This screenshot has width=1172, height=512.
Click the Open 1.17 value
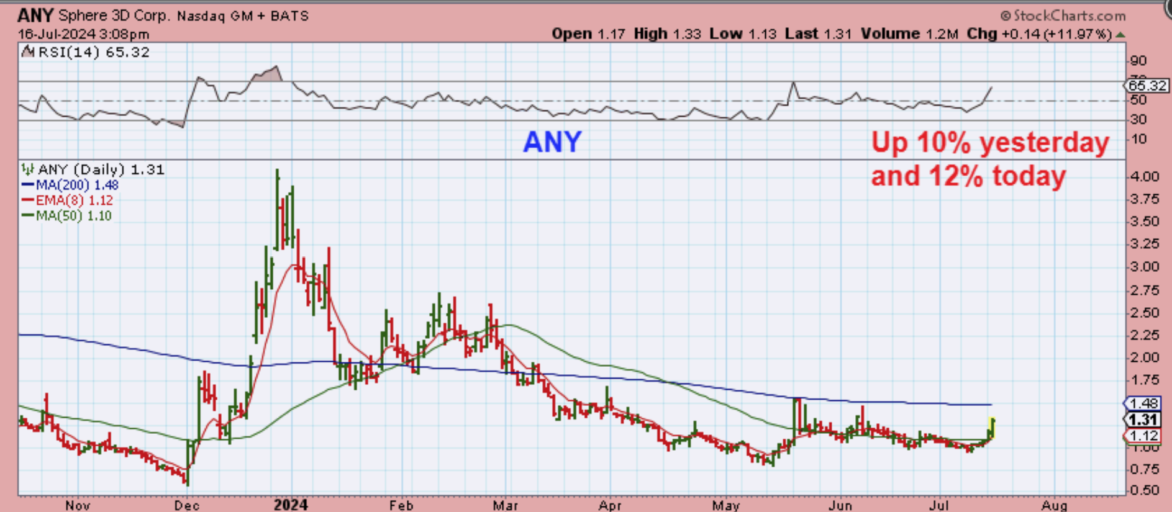tap(588, 34)
